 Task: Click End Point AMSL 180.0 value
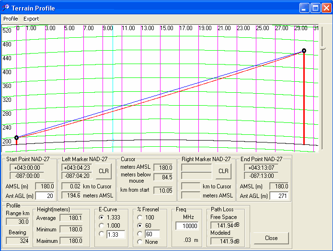tap(279, 186)
